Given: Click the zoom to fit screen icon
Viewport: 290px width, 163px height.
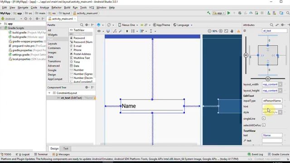Looking at the screenshot, I should pyautogui.click(x=226, y=31).
